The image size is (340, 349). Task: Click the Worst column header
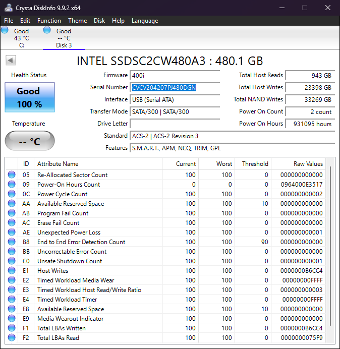[216, 164]
